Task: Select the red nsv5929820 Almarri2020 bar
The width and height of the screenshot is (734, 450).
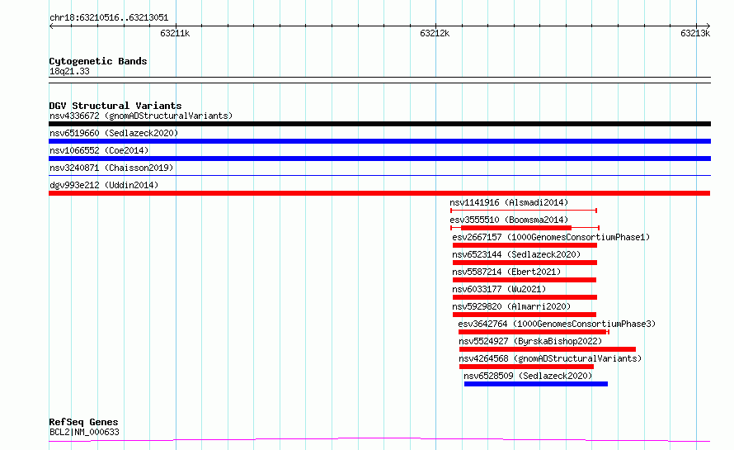Action: 525,315
